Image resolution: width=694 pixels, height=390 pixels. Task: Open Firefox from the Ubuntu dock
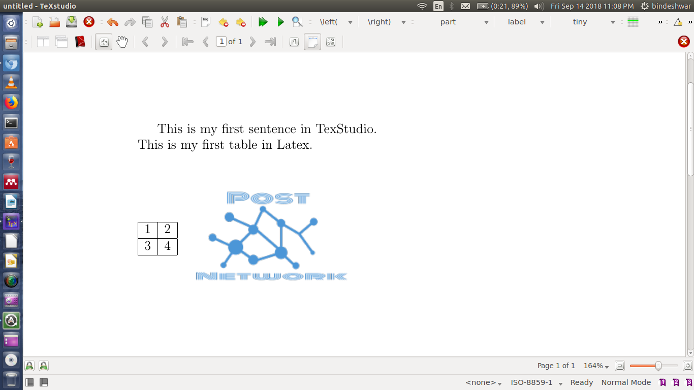click(11, 103)
